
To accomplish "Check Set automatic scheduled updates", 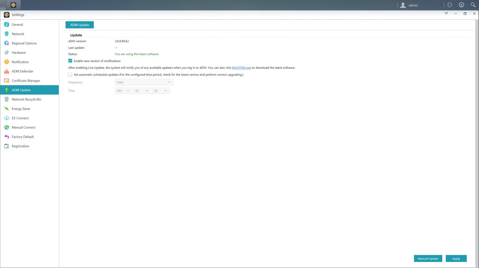I will click(70, 74).
